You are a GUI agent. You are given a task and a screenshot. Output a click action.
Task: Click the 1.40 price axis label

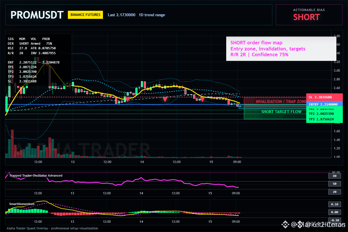point(336,140)
